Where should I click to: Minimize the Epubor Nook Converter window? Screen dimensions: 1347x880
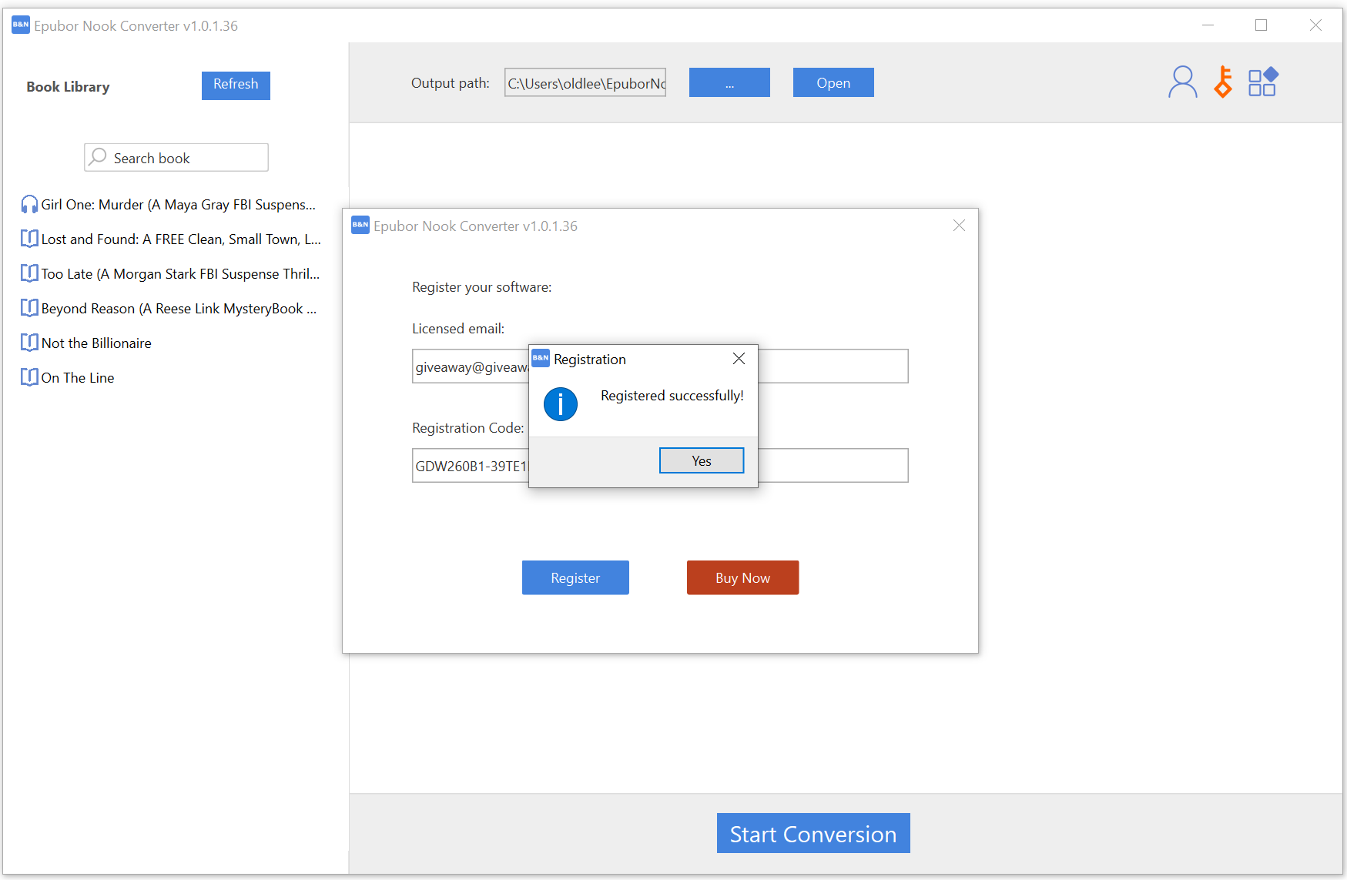click(1208, 25)
